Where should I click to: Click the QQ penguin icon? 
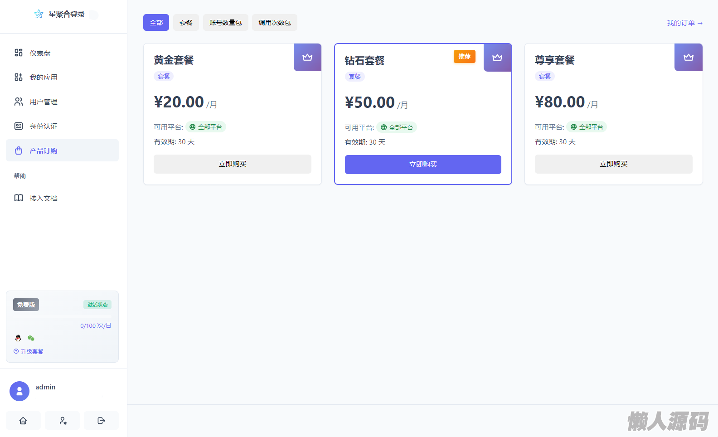point(18,338)
